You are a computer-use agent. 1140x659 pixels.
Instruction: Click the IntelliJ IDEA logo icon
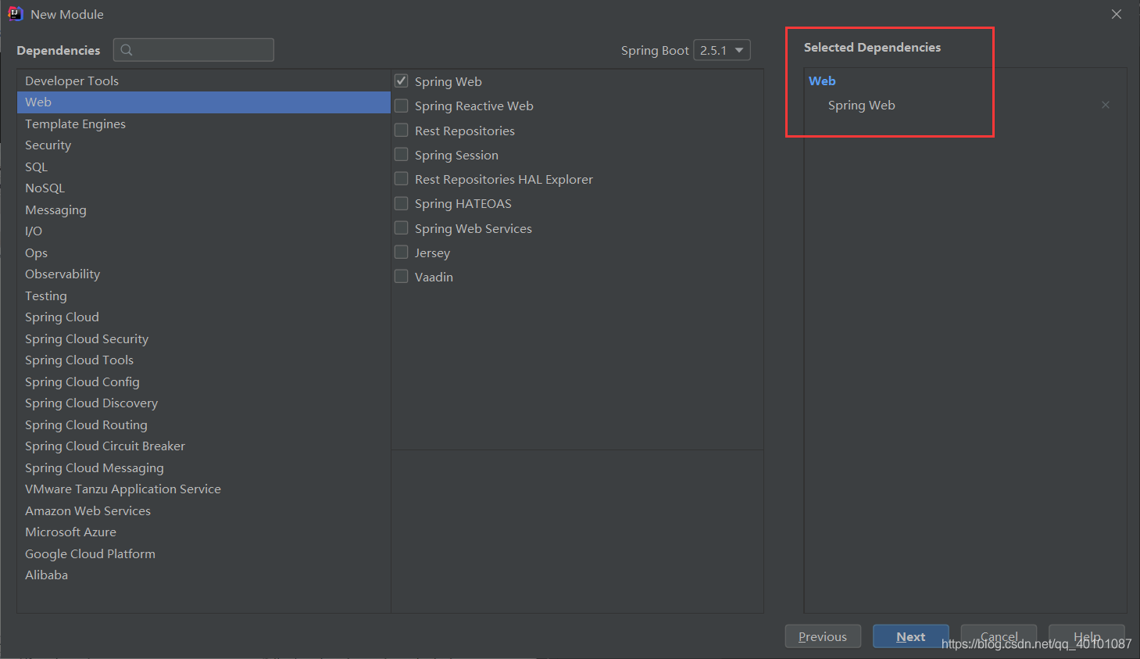tap(15, 14)
